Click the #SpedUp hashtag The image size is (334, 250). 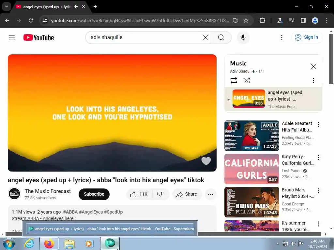pos(113,212)
